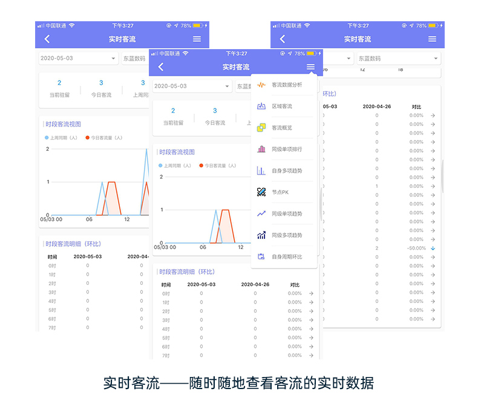
Task: Tap the battery icon in the left phone status bar
Action: coord(198,25)
